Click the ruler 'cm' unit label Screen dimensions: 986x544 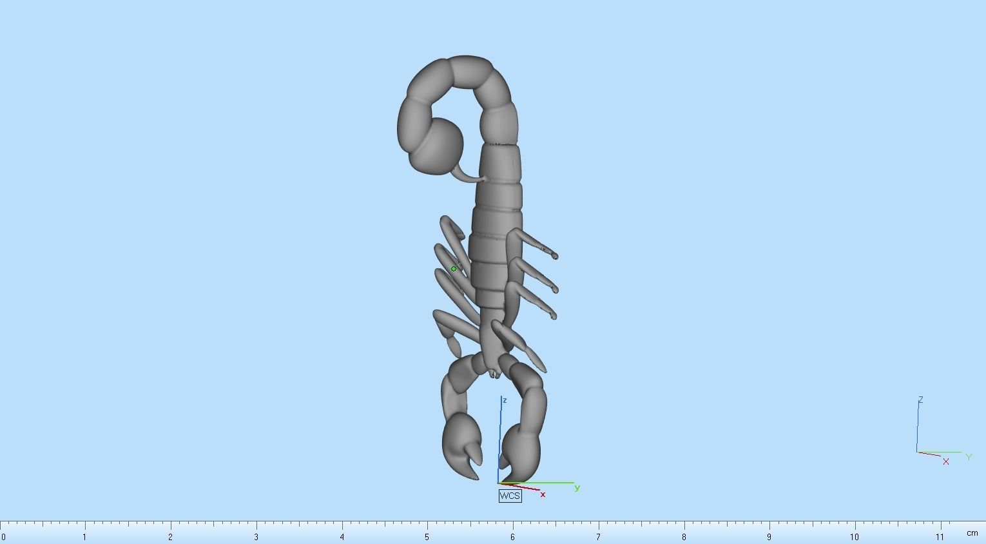(972, 533)
